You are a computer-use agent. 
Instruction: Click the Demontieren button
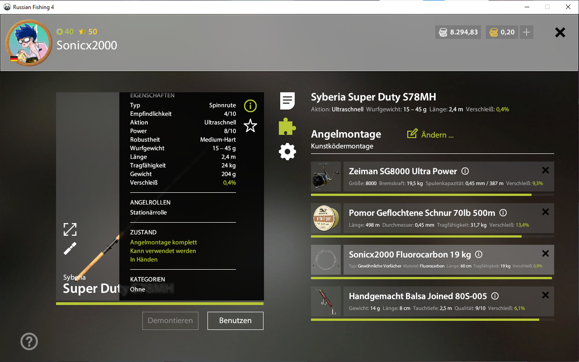[170, 321]
